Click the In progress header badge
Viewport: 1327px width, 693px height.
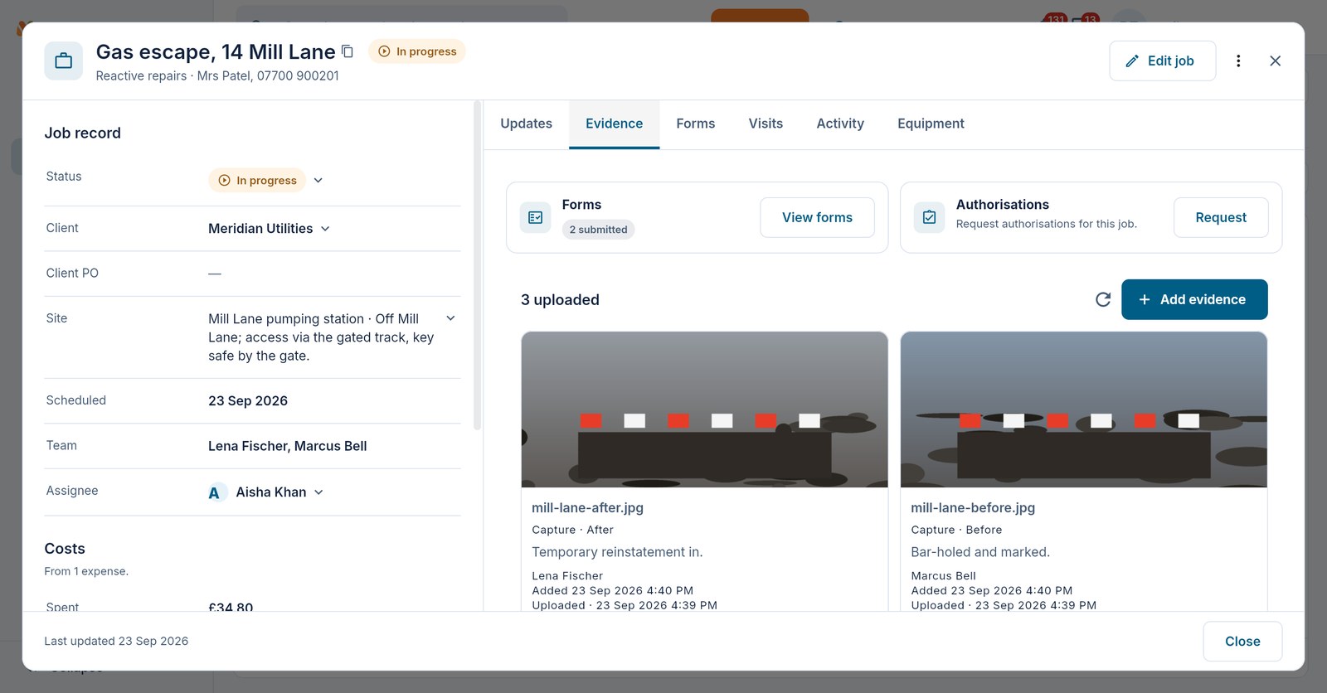tap(417, 51)
